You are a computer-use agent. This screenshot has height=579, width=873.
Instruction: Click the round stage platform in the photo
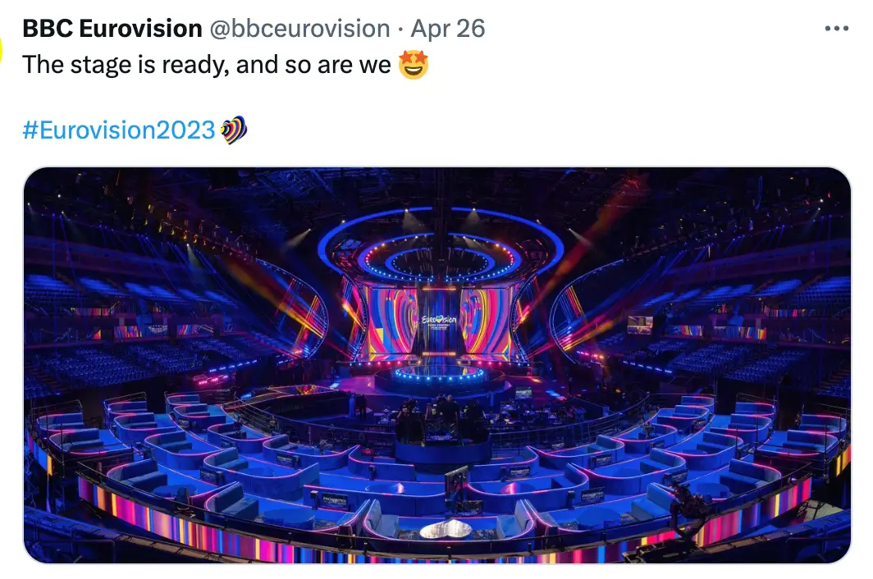pos(441,379)
